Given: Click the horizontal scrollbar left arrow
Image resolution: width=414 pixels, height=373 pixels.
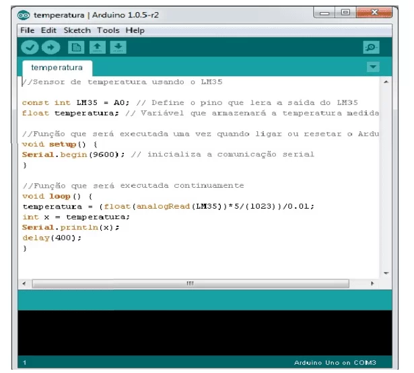Looking at the screenshot, I should point(24,283).
